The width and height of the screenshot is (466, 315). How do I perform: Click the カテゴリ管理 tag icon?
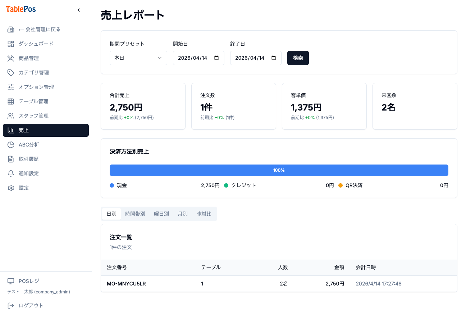[11, 73]
